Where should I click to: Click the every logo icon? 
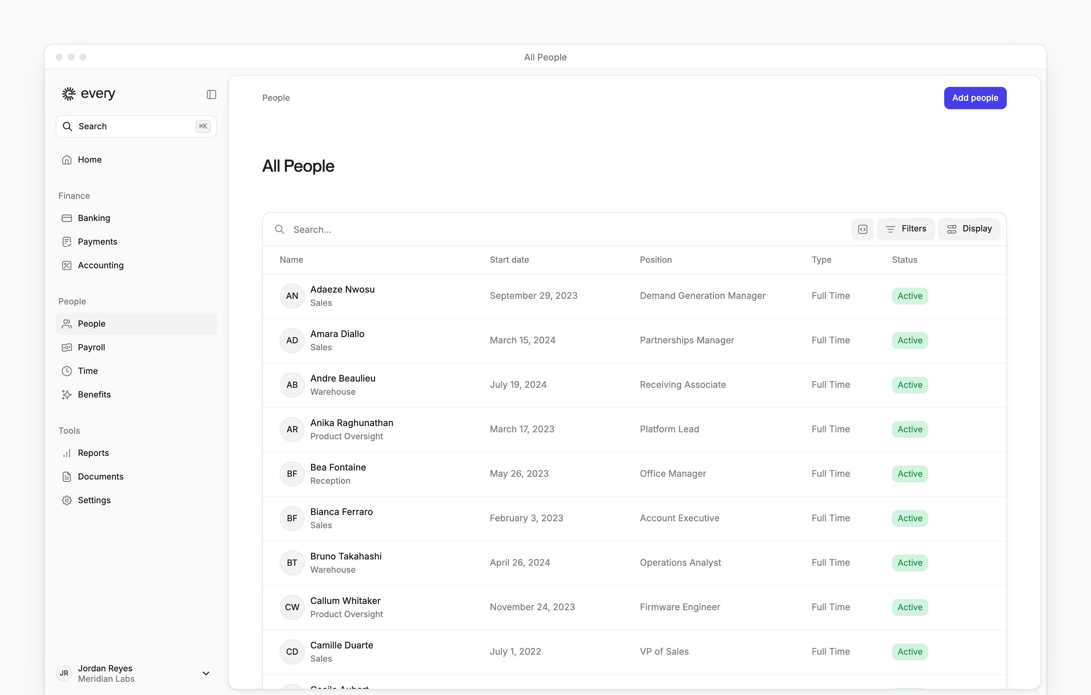coord(69,94)
